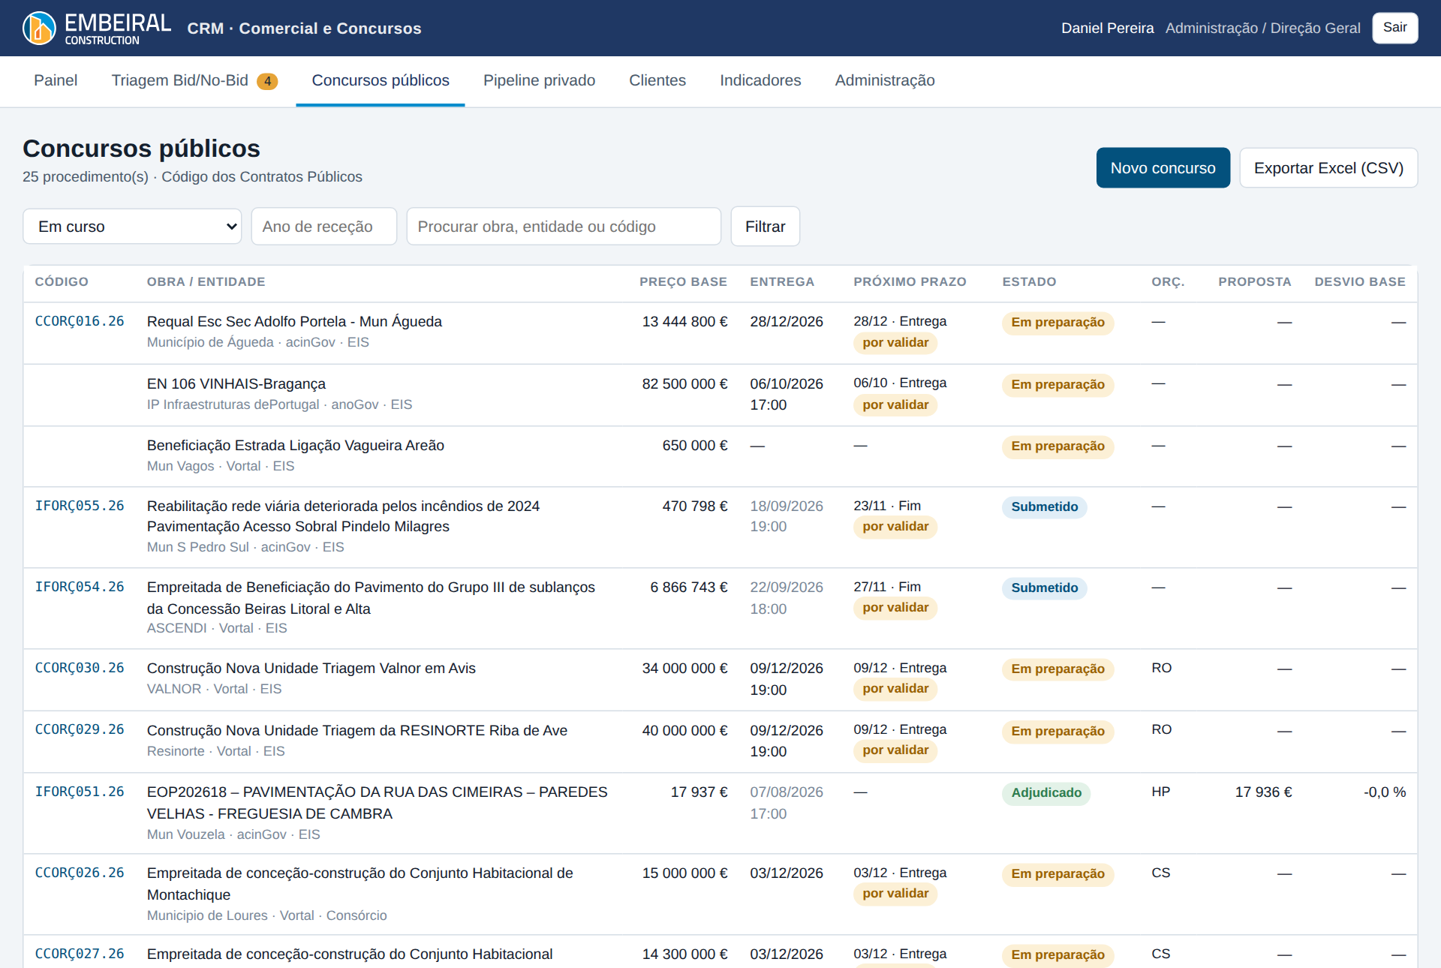Open tender CCORÇ030.26
This screenshot has width=1441, height=968.
pyautogui.click(x=80, y=668)
